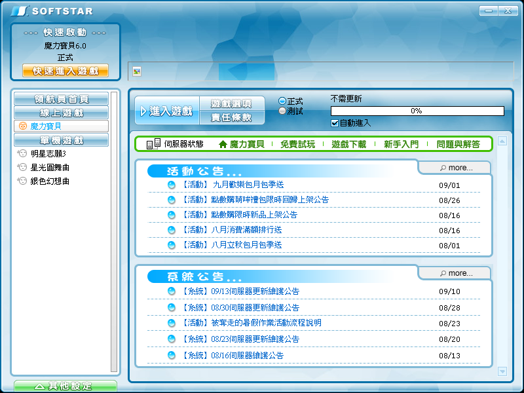Open 點數購限時新品上架公告 link

[239, 215]
